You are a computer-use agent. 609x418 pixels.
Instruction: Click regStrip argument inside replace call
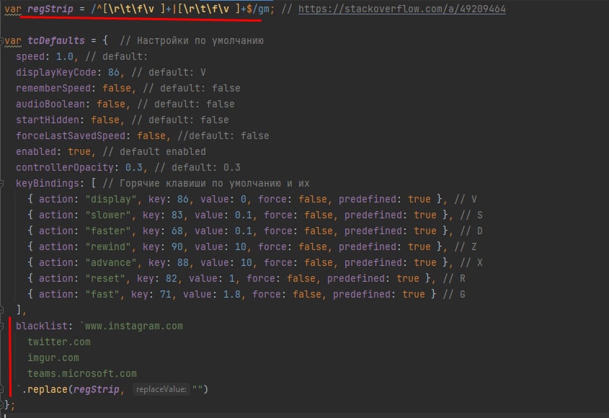(97, 389)
